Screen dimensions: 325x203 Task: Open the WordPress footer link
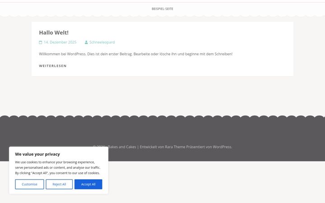222,147
